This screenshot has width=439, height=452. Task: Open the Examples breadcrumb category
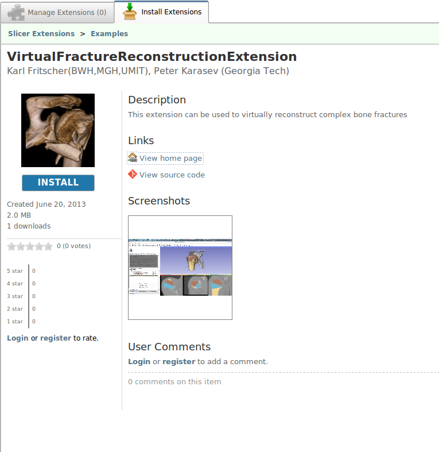[x=109, y=33]
